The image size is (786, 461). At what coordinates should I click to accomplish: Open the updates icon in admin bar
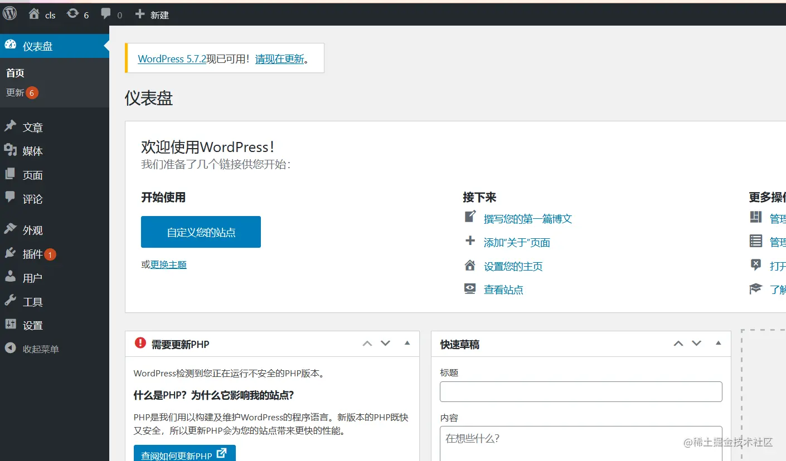pos(72,14)
